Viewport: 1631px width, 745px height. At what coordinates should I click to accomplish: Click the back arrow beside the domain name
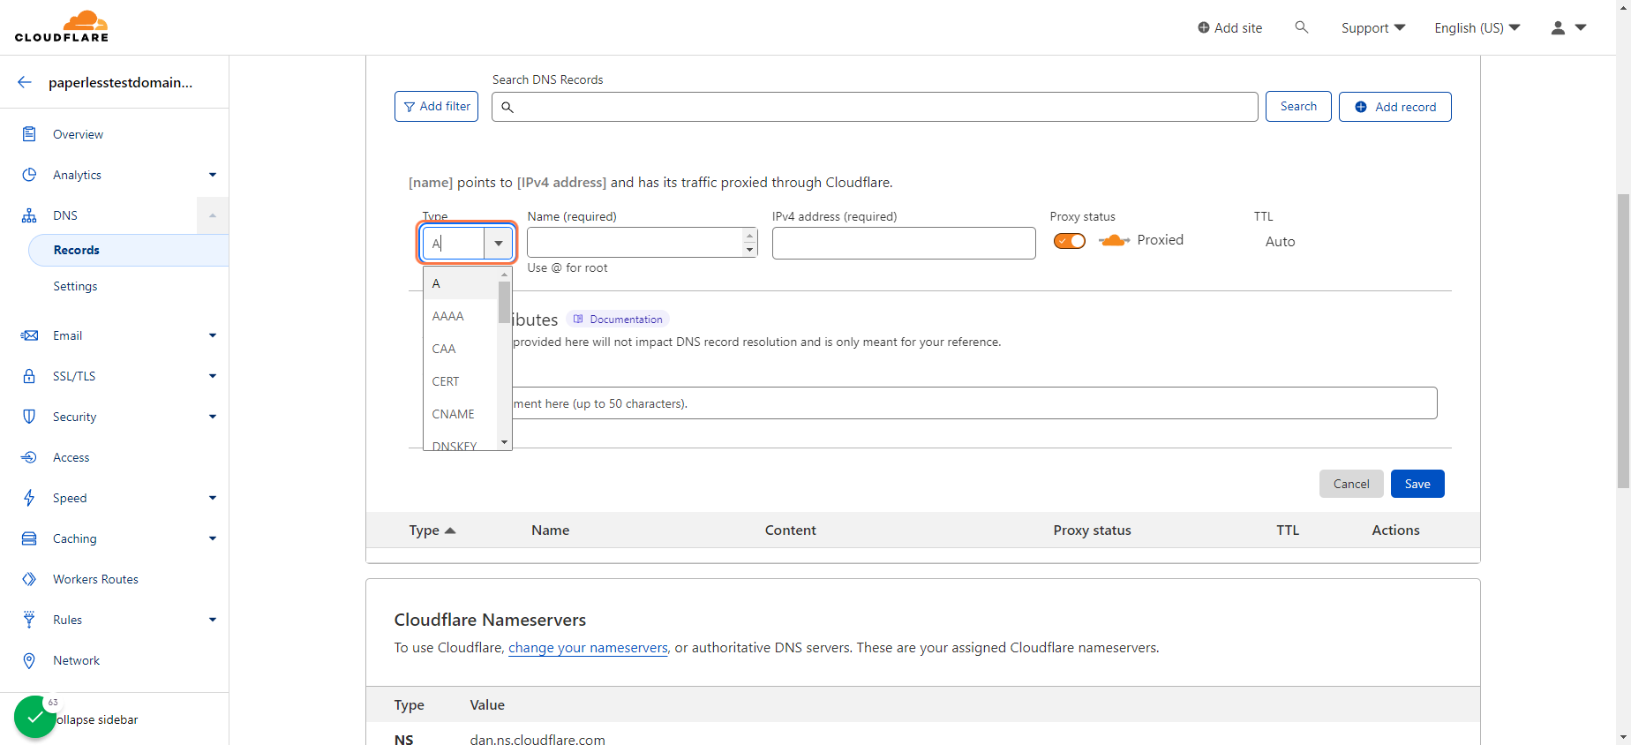[25, 82]
